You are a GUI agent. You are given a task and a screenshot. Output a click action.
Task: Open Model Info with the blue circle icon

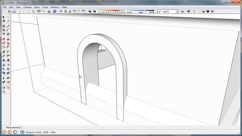pos(54,11)
